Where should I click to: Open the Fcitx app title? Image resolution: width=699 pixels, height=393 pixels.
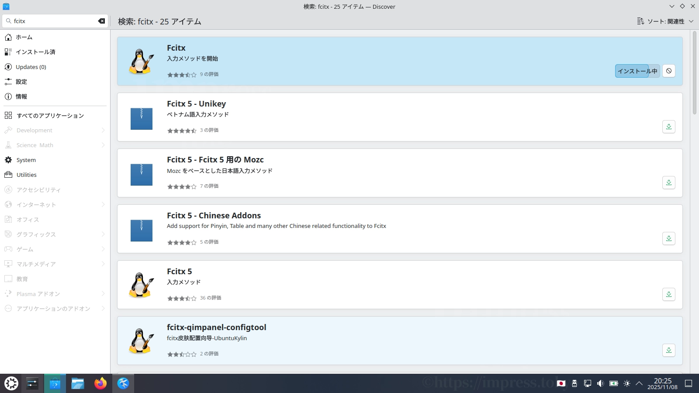176,48
